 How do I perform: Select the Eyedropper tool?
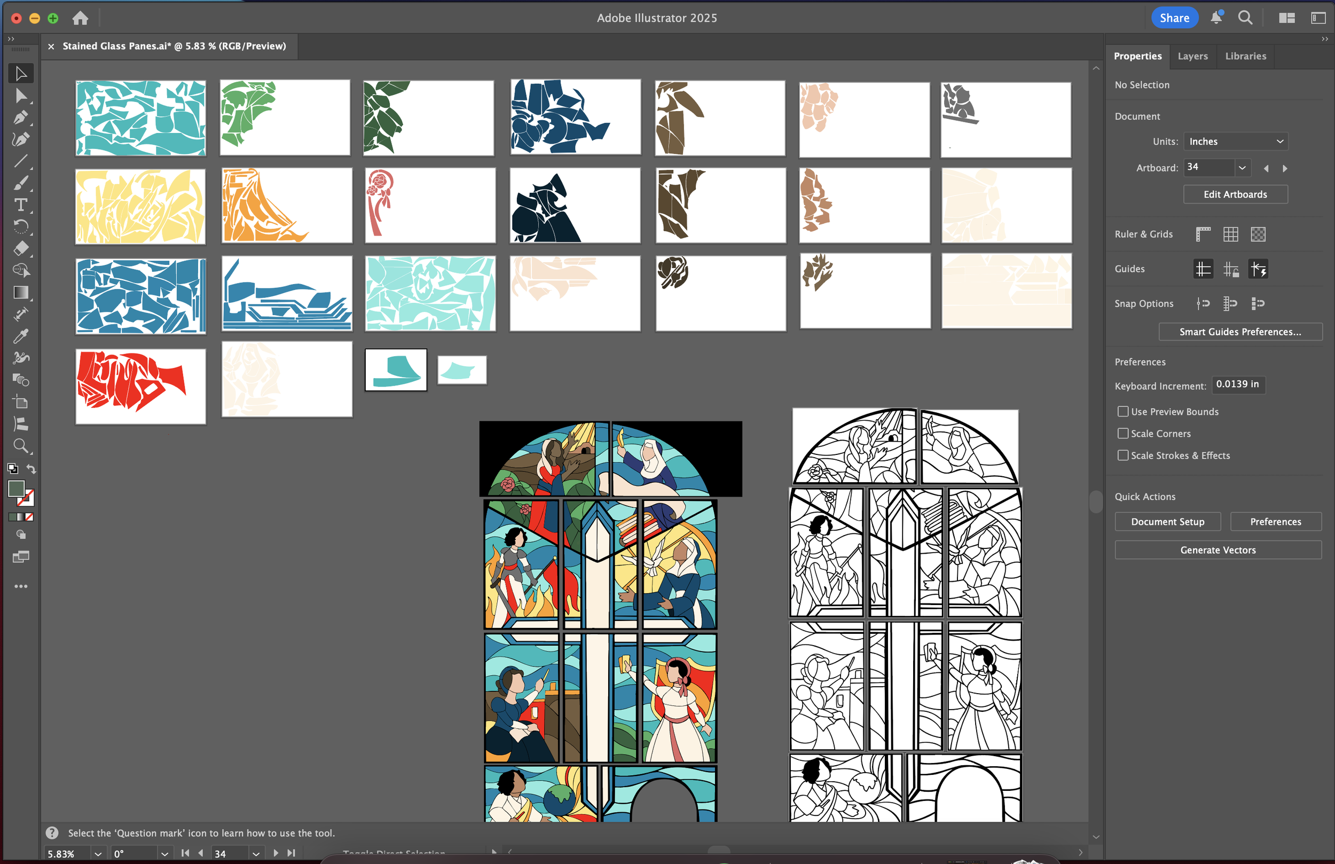pos(21,336)
